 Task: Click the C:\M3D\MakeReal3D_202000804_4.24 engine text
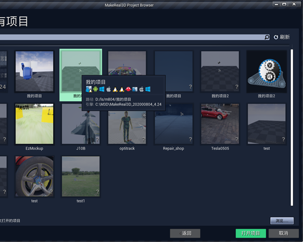point(128,104)
